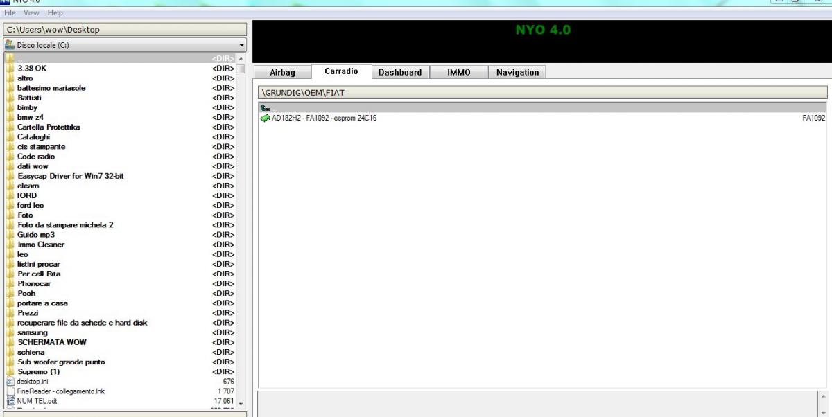Click the NUM TEL.odt document icon
Image resolution: width=832 pixels, height=417 pixels.
pos(10,400)
